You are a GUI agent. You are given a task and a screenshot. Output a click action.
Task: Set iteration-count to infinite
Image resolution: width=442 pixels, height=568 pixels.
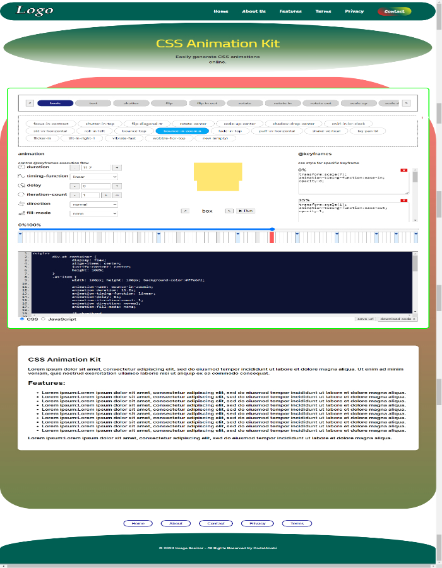[x=117, y=195]
